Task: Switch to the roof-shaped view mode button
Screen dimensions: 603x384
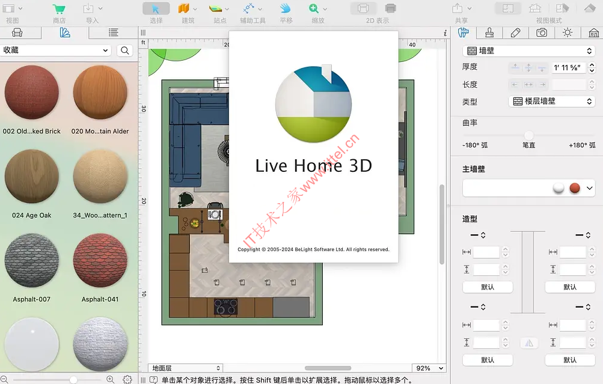Action: click(590, 8)
